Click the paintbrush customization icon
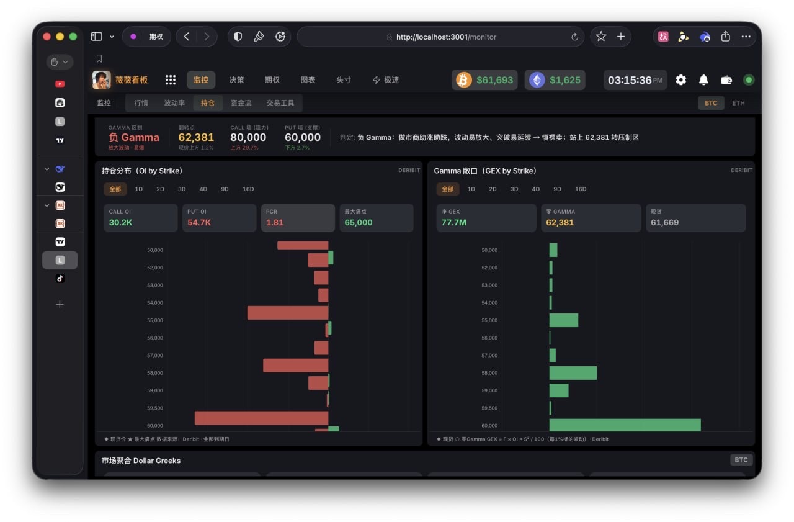 (x=259, y=37)
